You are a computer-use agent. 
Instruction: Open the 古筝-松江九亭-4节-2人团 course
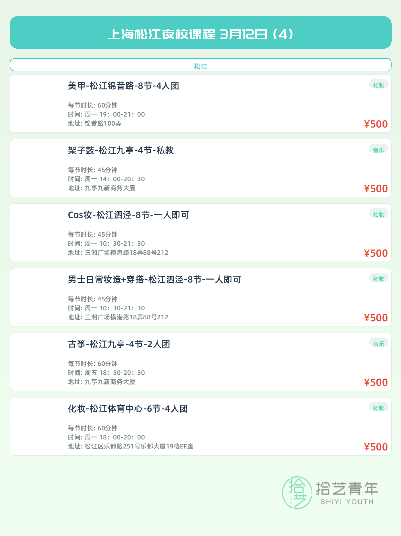(119, 344)
